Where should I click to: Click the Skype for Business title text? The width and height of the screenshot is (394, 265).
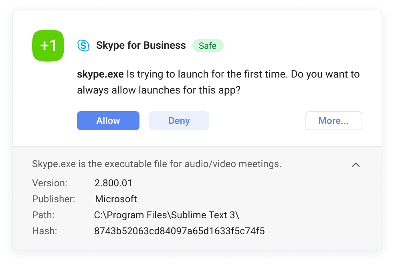(x=141, y=45)
